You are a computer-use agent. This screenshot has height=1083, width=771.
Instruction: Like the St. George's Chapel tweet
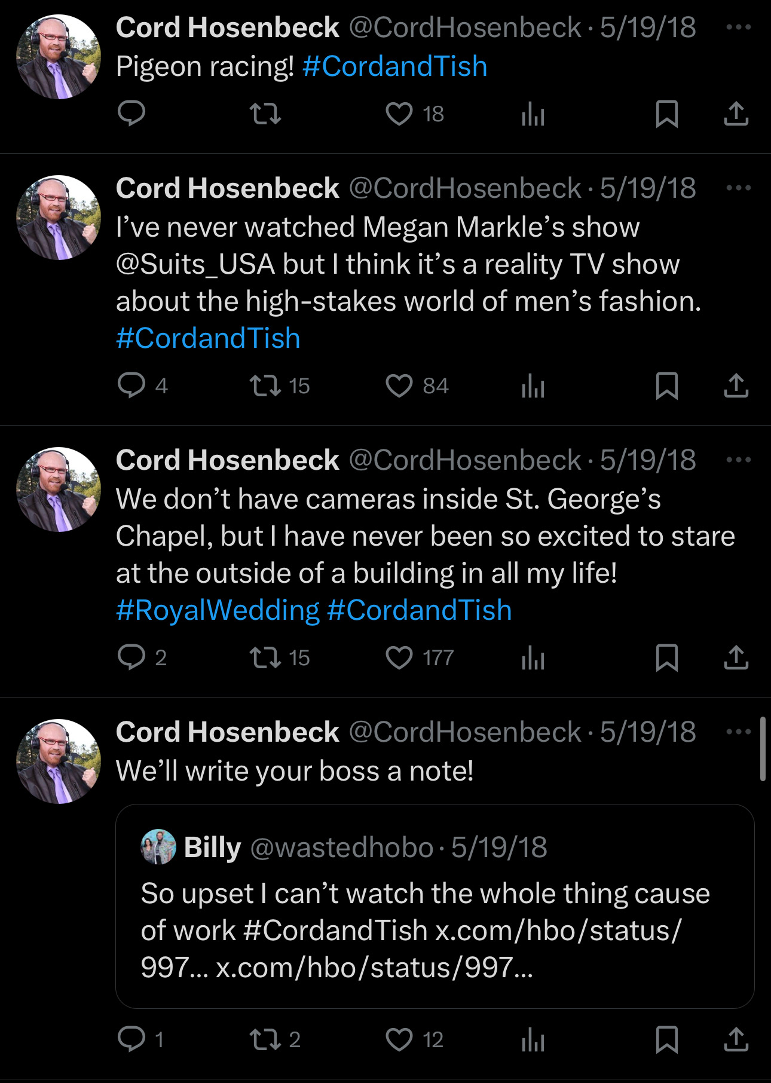(399, 657)
